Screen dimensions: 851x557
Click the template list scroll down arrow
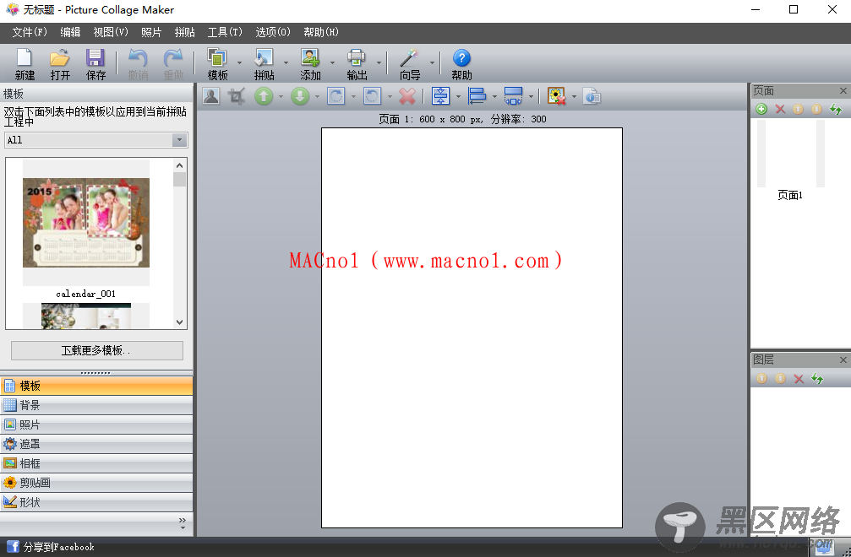pos(180,322)
